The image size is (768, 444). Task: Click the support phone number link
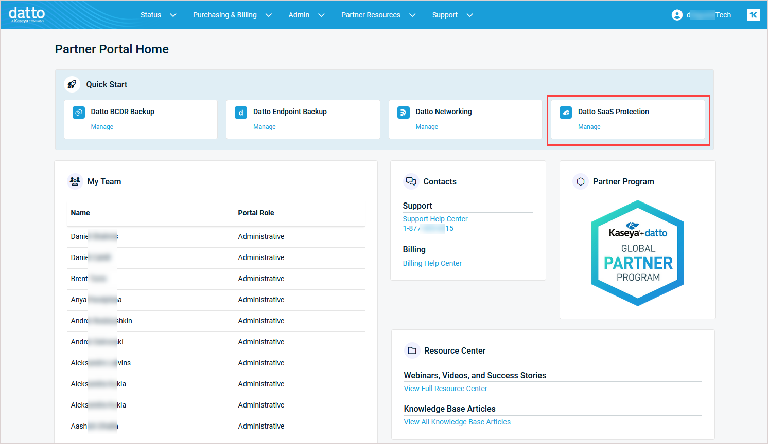pyautogui.click(x=428, y=228)
